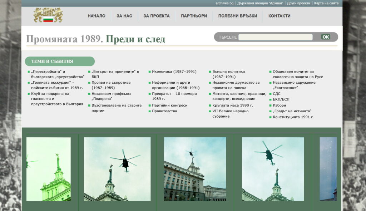This screenshot has height=211, width=366.
Task: View the photo of the helicopter above the large building facade
Action: [x=195, y=169]
